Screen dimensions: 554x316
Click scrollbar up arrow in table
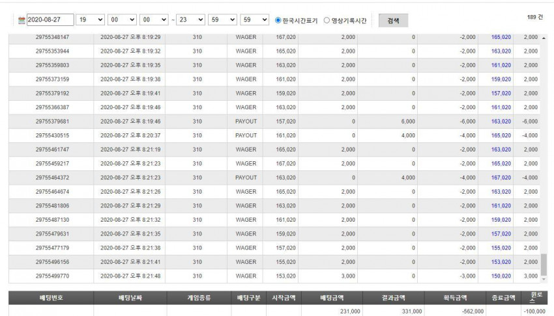(544, 38)
